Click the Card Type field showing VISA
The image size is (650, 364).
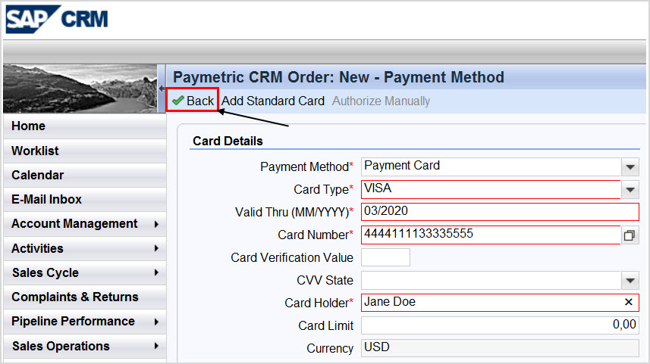[491, 190]
